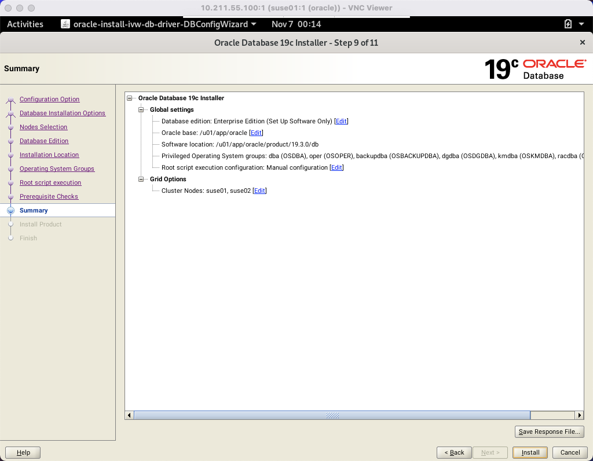
Task: Go to Database Installation Options step
Action: tap(63, 113)
